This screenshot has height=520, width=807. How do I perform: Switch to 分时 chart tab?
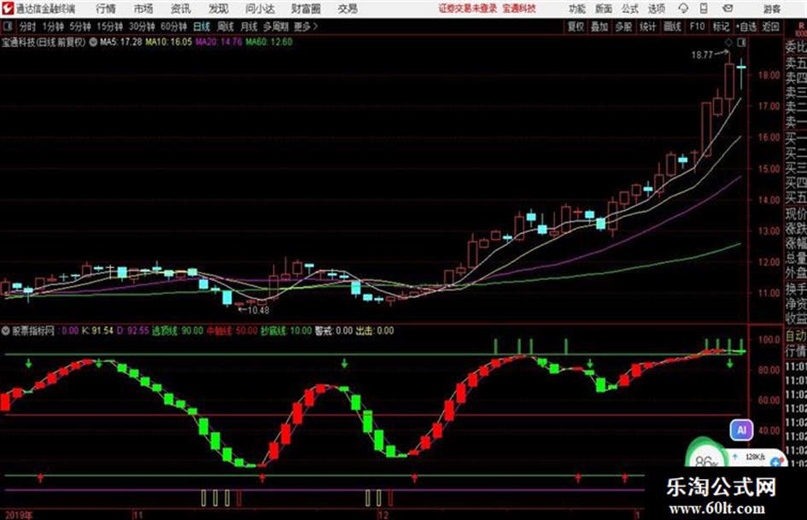[27, 26]
